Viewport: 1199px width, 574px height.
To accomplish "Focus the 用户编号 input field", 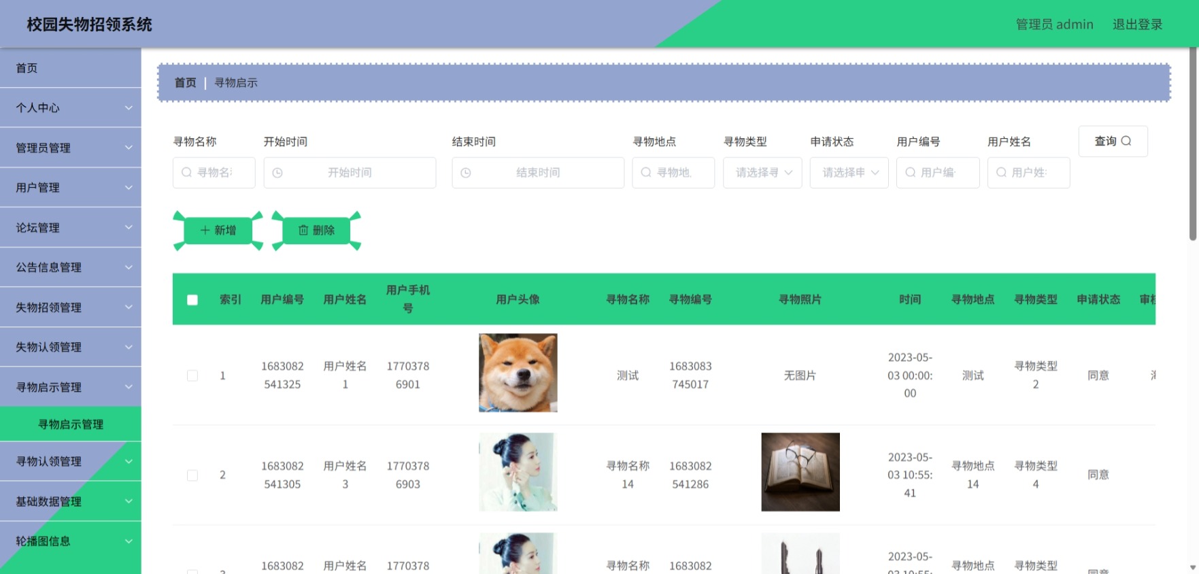I will point(938,173).
